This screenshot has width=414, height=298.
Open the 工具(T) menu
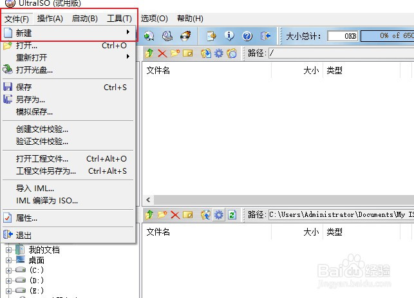point(119,19)
